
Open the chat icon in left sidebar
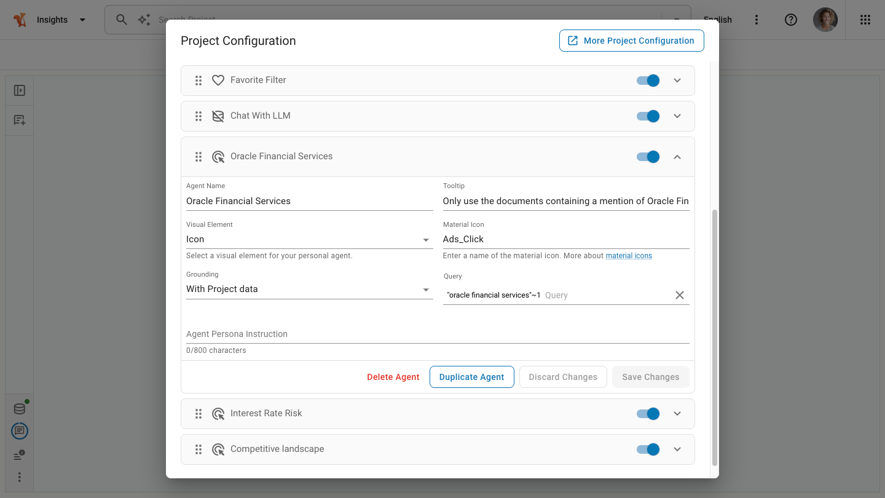pyautogui.click(x=20, y=431)
